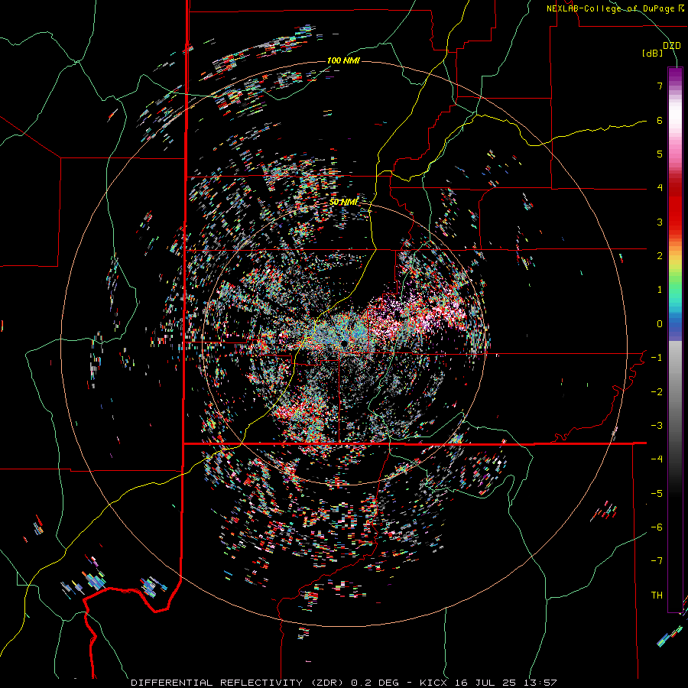This screenshot has height=688, width=688.
Task: Click the black radar site dot at center
Action: [x=345, y=342]
